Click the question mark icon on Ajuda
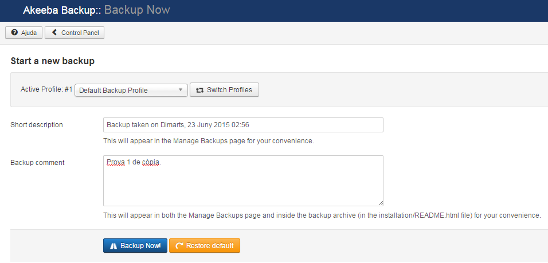Screen dimensions: 548x263 pos(14,33)
